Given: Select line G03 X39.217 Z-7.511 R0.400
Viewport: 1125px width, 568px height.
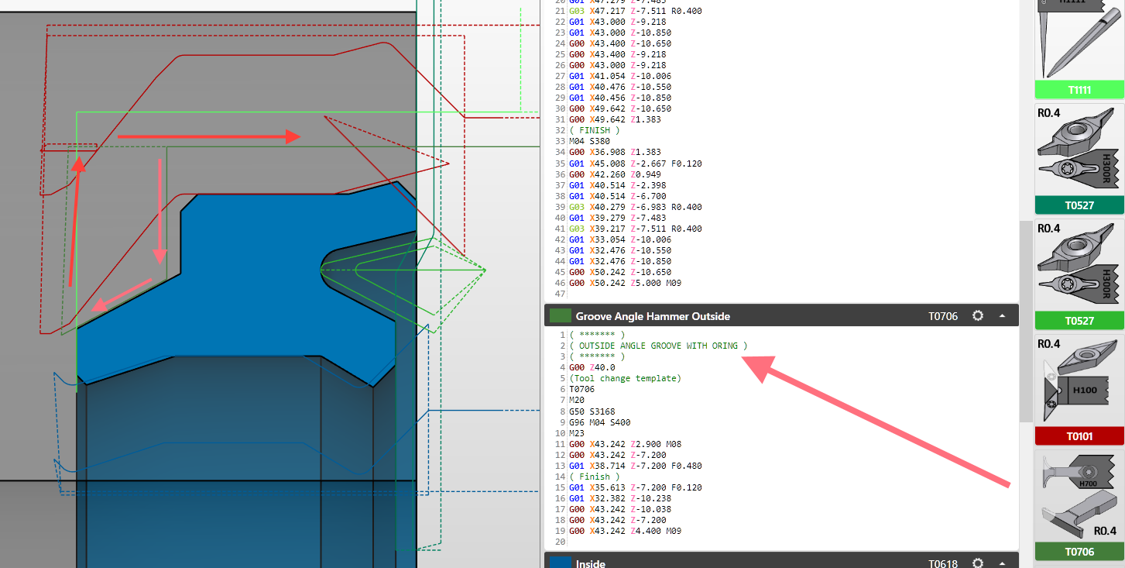Looking at the screenshot, I should coord(636,229).
